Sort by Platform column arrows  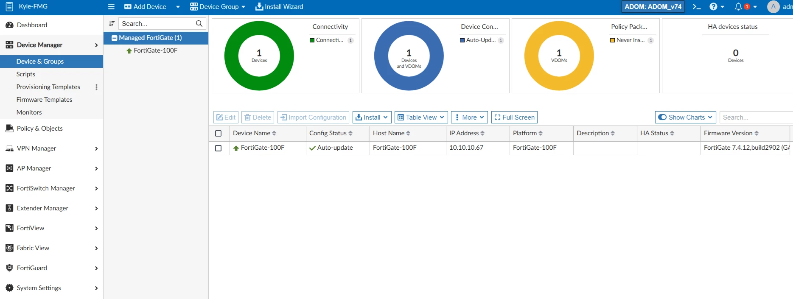[541, 133]
